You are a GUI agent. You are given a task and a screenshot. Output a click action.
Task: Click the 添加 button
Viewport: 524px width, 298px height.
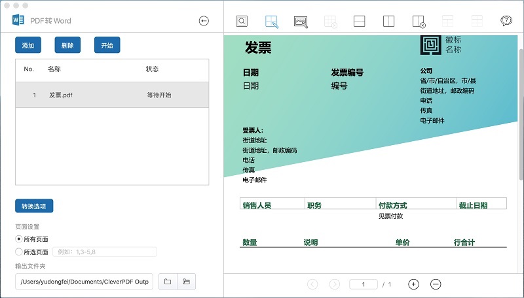28,46
